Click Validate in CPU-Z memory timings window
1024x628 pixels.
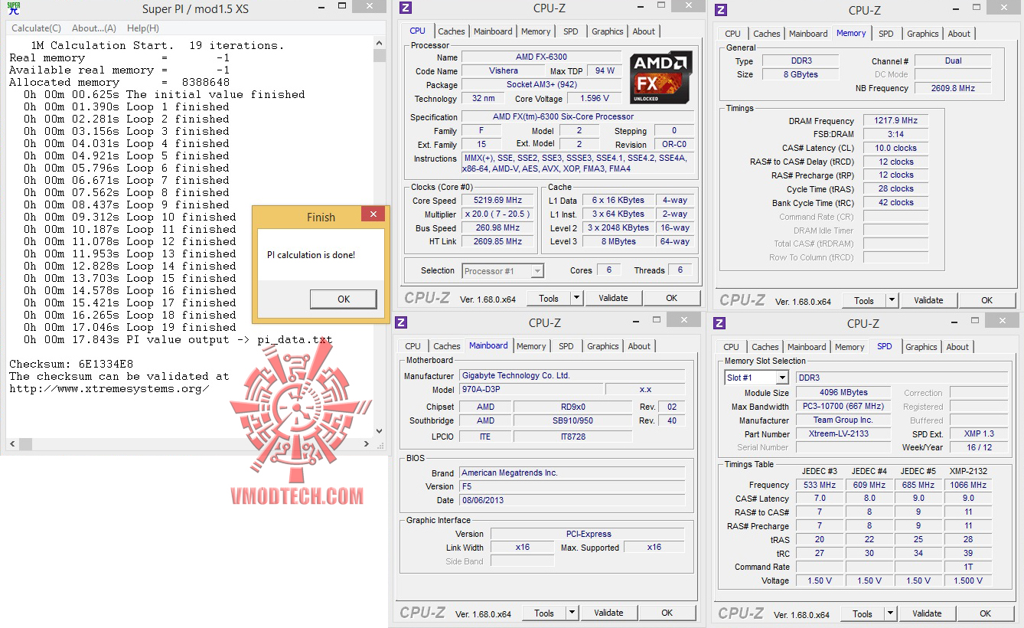coord(928,300)
